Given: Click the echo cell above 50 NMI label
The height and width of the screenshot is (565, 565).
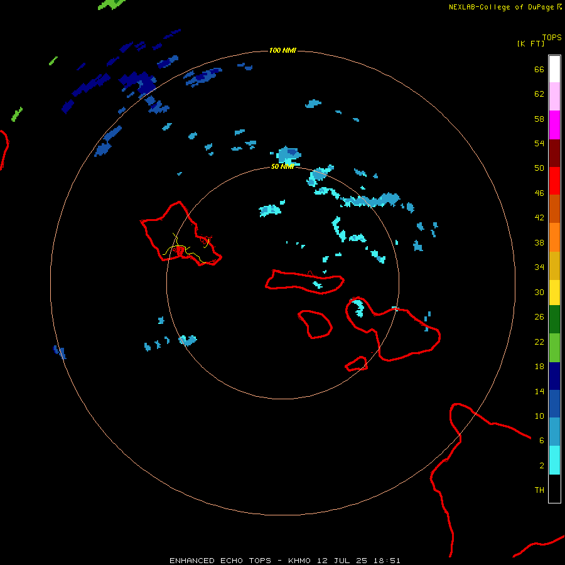Looking at the screenshot, I should pyautogui.click(x=288, y=155).
